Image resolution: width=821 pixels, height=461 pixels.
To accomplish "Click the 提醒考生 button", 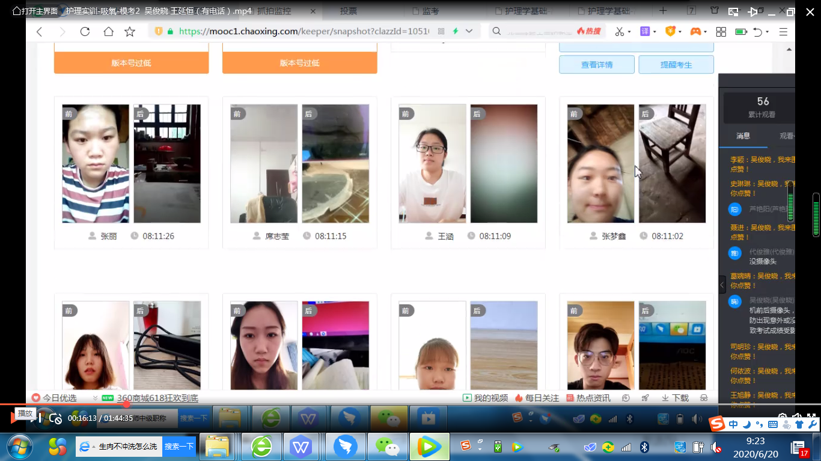I will pyautogui.click(x=676, y=65).
